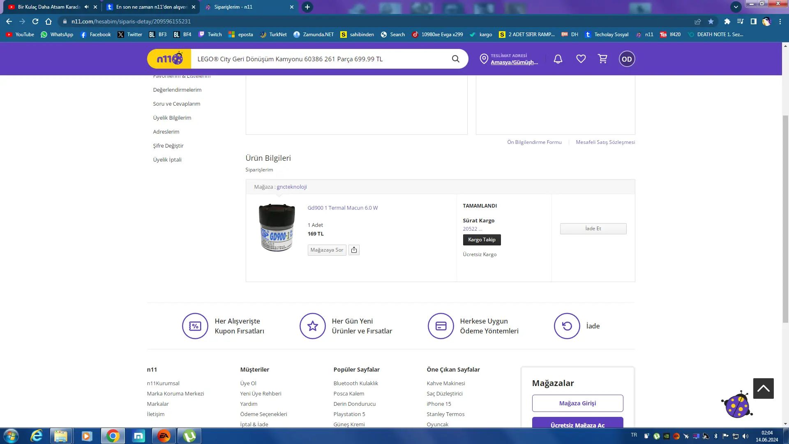Open Chrome three-dot menu
Screen dimensions: 789x444
click(780, 21)
